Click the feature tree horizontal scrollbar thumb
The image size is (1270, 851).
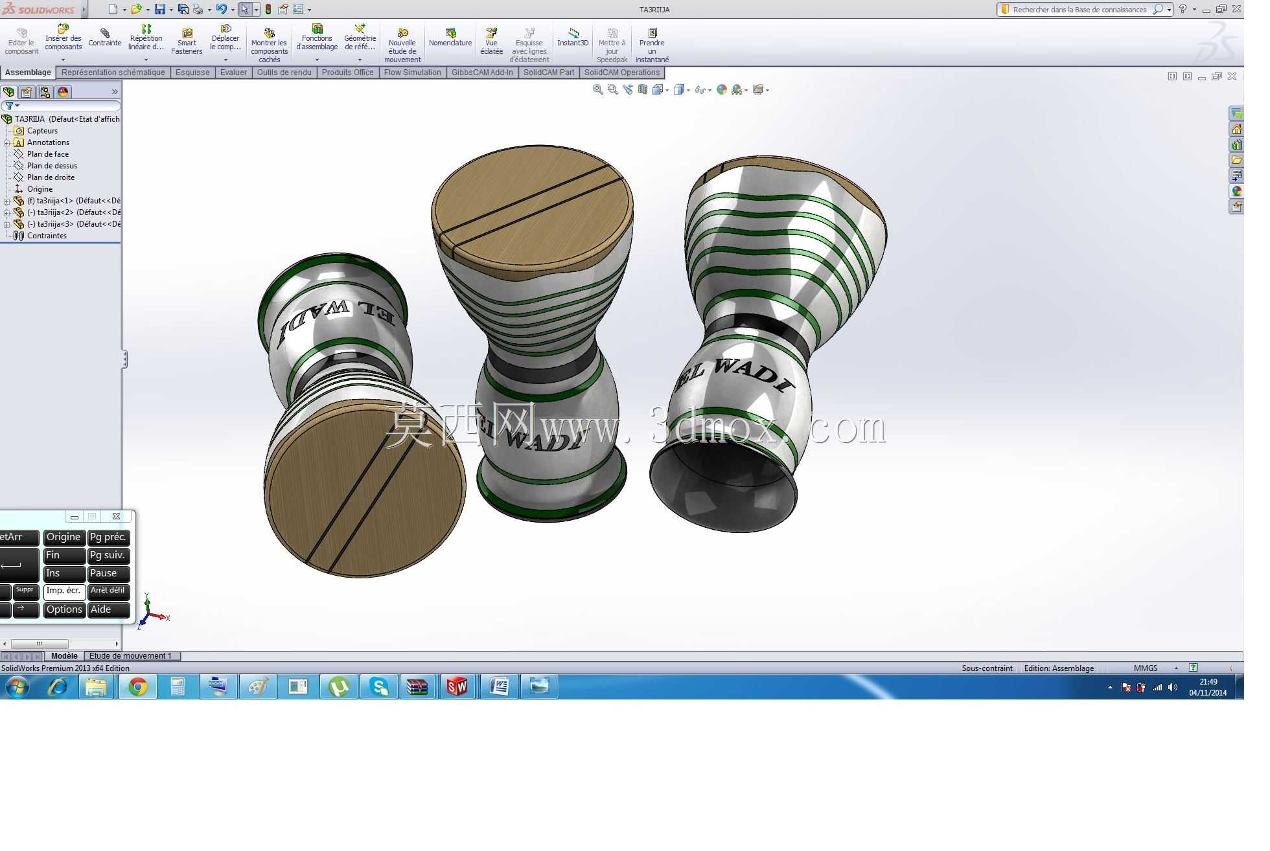(x=40, y=644)
